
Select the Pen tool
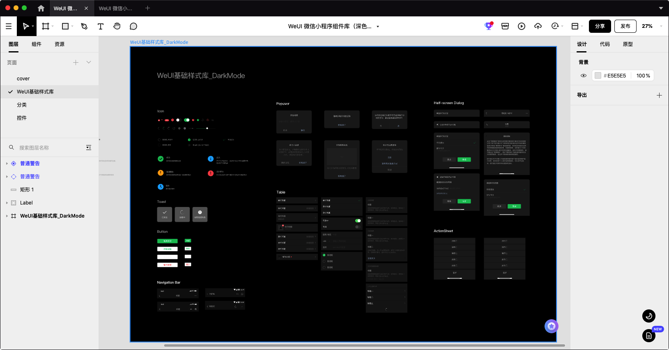pos(84,26)
